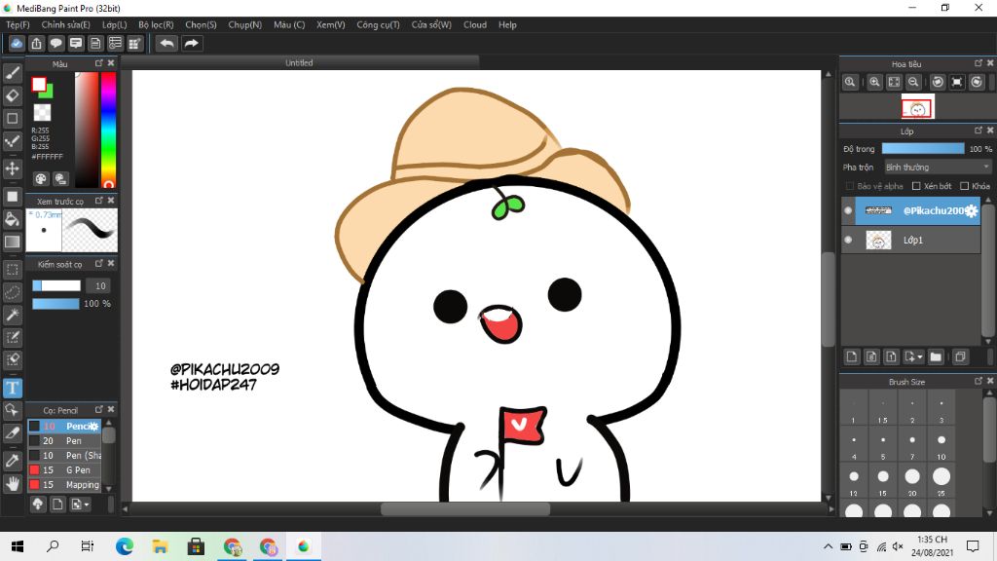Select the Select Pen tool
The width and height of the screenshot is (997, 561).
12,337
